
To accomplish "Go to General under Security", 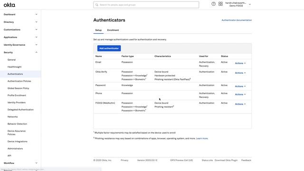I will (11, 60).
